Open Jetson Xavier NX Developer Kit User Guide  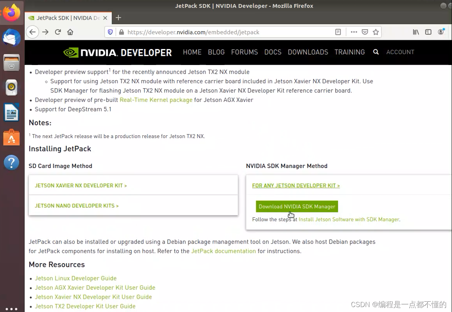click(94, 297)
